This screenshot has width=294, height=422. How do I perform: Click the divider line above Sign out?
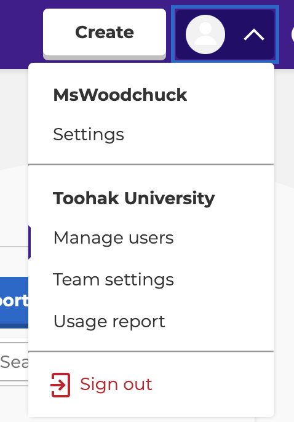point(151,351)
